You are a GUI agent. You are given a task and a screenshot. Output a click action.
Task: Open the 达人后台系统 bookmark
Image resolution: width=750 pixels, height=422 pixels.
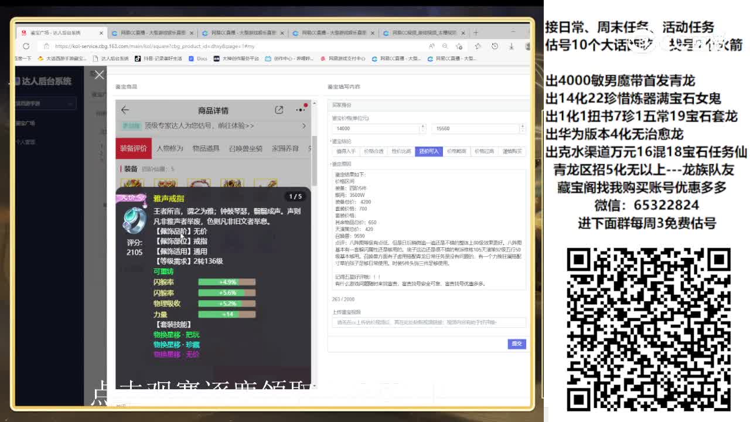(x=111, y=59)
